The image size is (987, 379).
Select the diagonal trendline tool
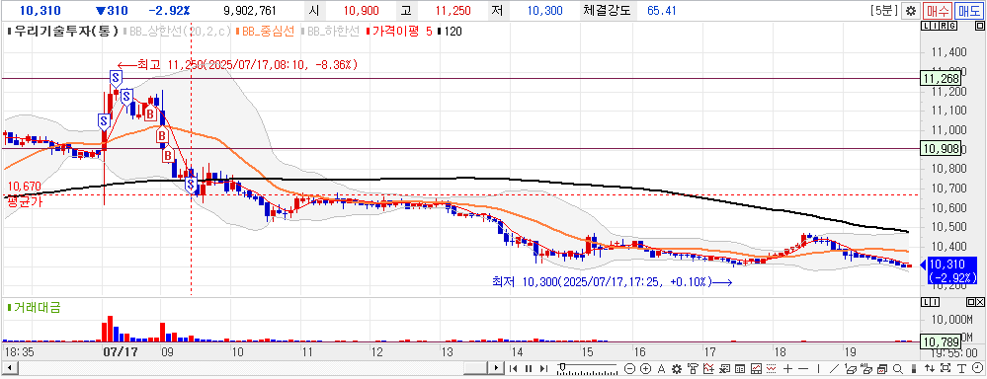[834, 368]
